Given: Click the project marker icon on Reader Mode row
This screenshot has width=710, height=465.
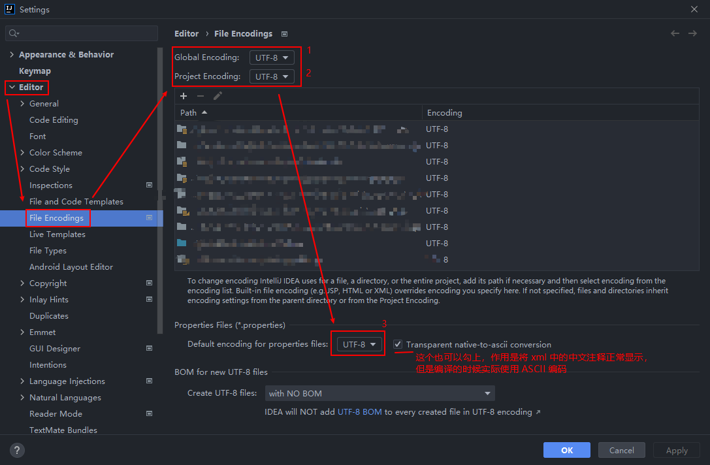Looking at the screenshot, I should click(x=149, y=413).
